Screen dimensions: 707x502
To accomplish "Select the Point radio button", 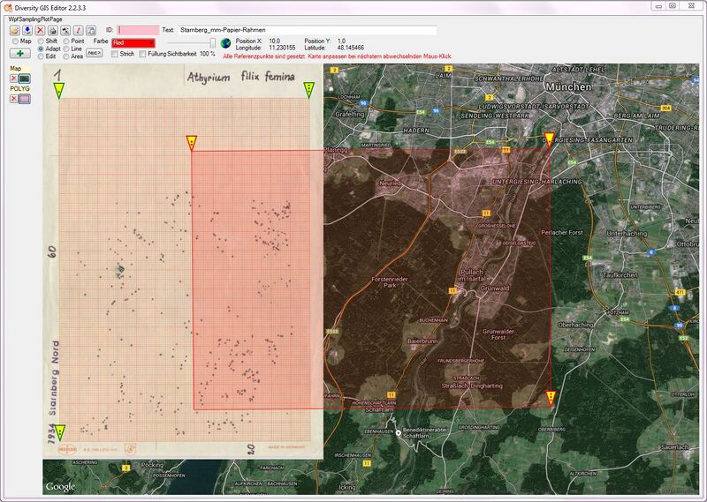I will pos(65,41).
